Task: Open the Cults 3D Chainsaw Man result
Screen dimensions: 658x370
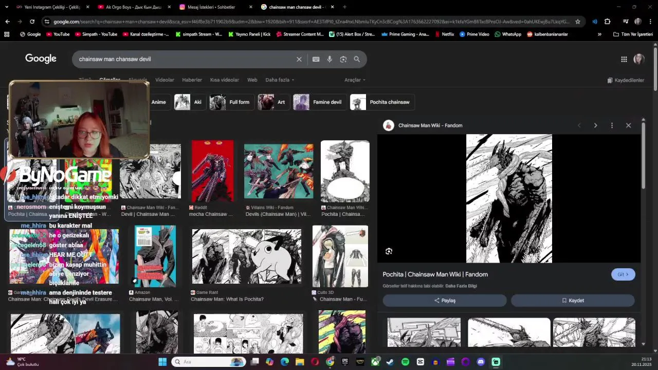Action: click(x=340, y=256)
